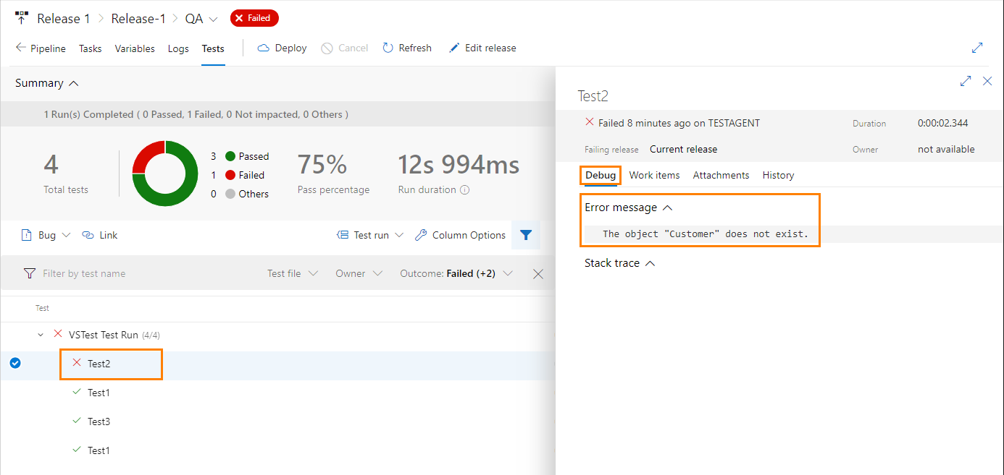
Task: Open the Release 1 breadcrumb link
Action: pos(64,17)
